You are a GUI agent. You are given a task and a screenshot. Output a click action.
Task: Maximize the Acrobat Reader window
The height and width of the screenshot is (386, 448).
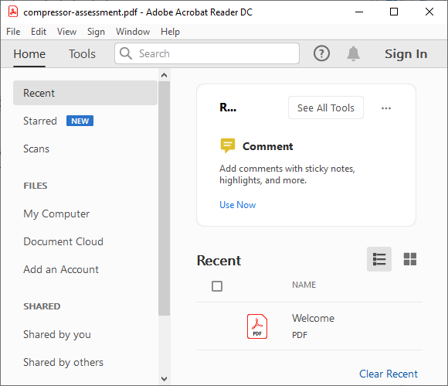coord(394,12)
